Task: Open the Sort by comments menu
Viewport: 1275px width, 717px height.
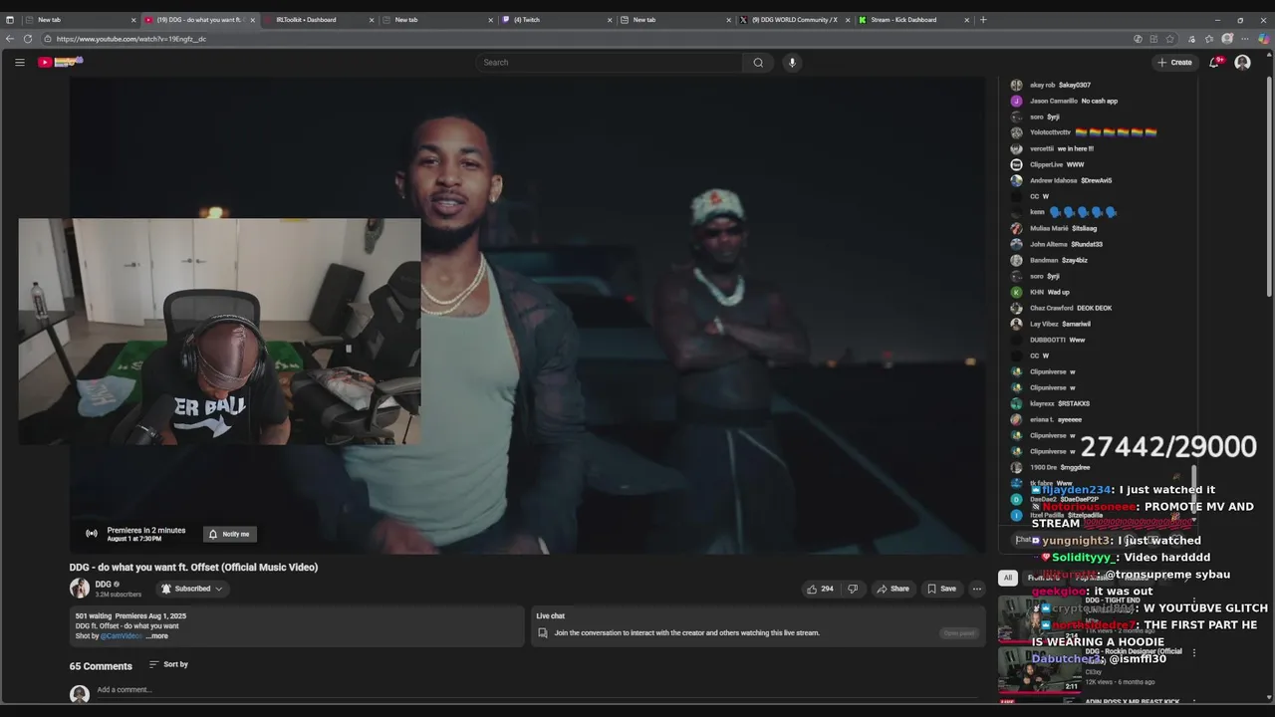Action: click(168, 664)
